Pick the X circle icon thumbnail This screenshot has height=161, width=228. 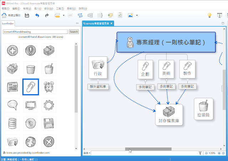pyautogui.click(x=49, y=142)
